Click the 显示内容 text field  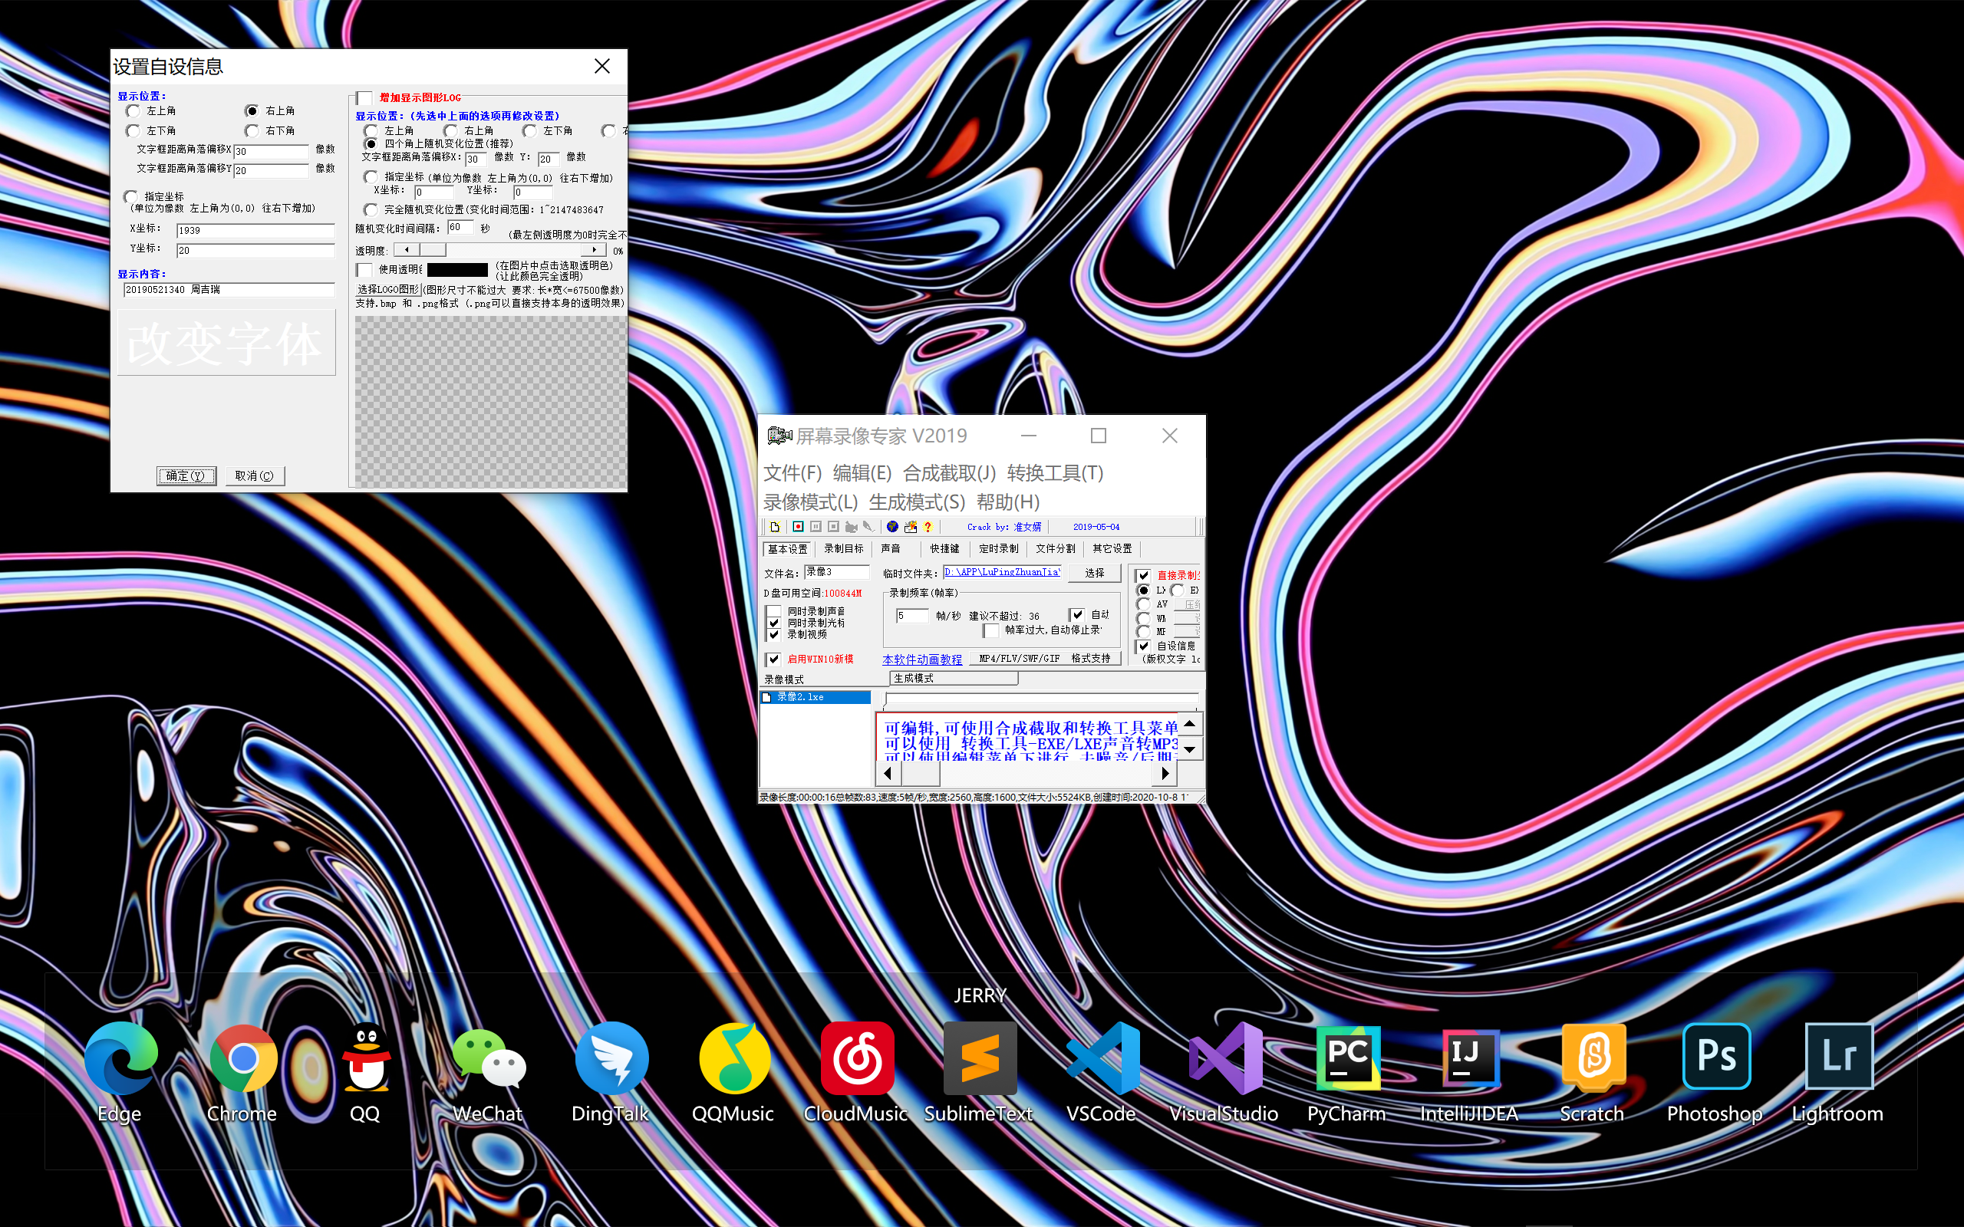(x=228, y=290)
